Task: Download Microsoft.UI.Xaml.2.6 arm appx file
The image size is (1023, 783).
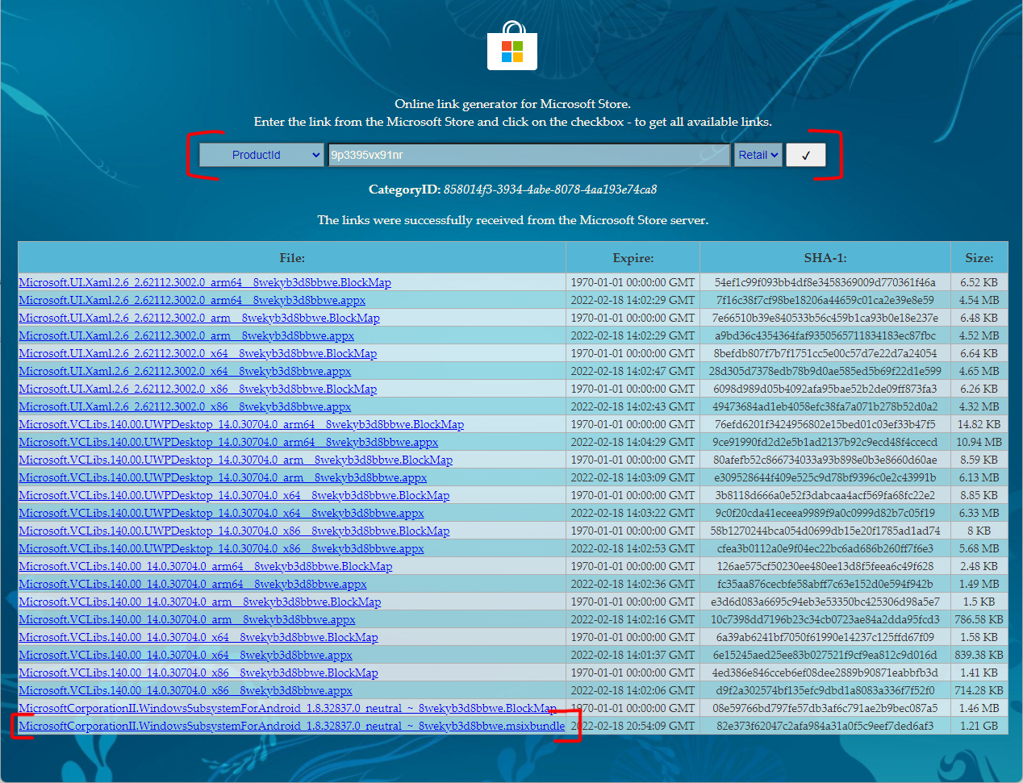Action: coord(186,335)
